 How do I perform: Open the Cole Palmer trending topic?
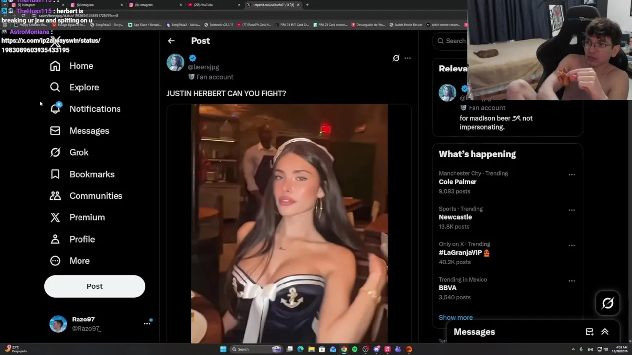[458, 182]
